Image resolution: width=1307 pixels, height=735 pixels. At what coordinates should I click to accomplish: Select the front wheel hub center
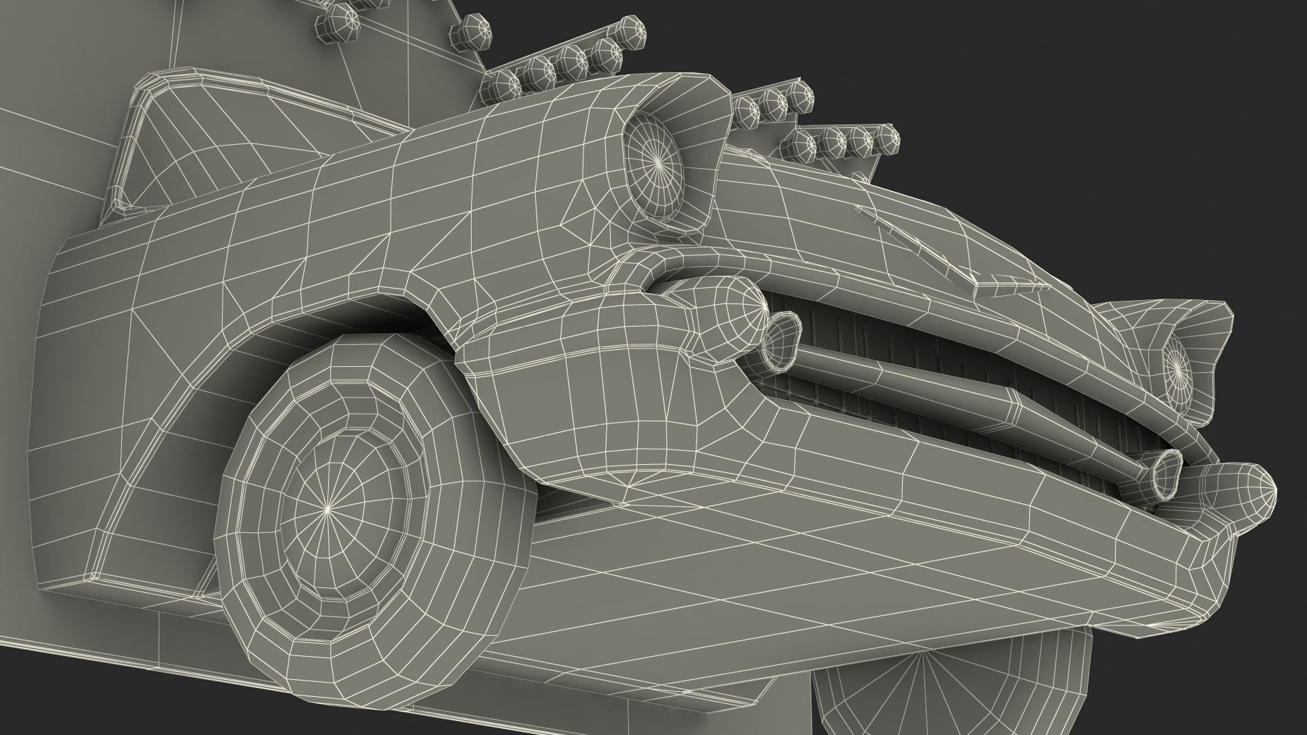[x=328, y=508]
